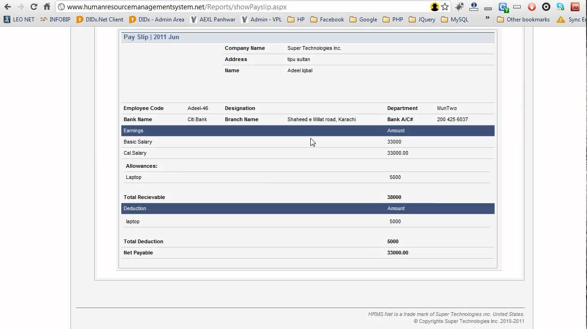Expand the MySQL bookmarks folder
The width and height of the screenshot is (587, 329).
coord(455,20)
